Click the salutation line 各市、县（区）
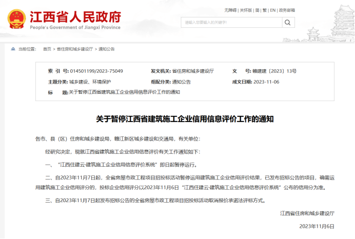The width and height of the screenshot is (355, 239). (x=117, y=139)
